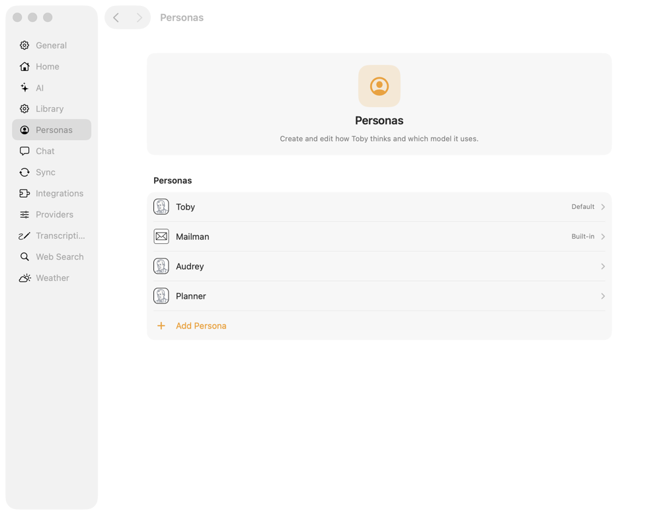Click the Weather cloud-sun icon
Viewport: 661px width, 515px height.
25,278
